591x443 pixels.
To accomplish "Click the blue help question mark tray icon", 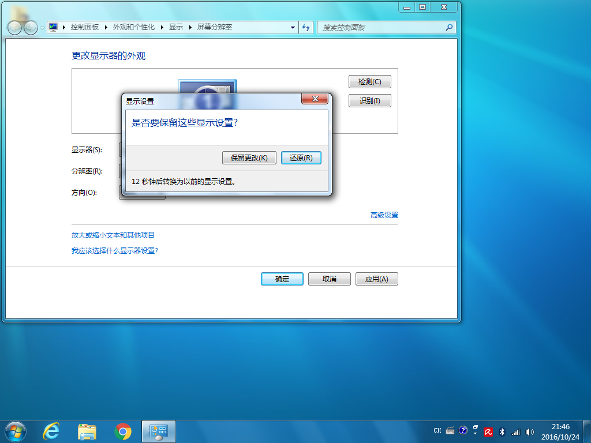I will (x=463, y=430).
